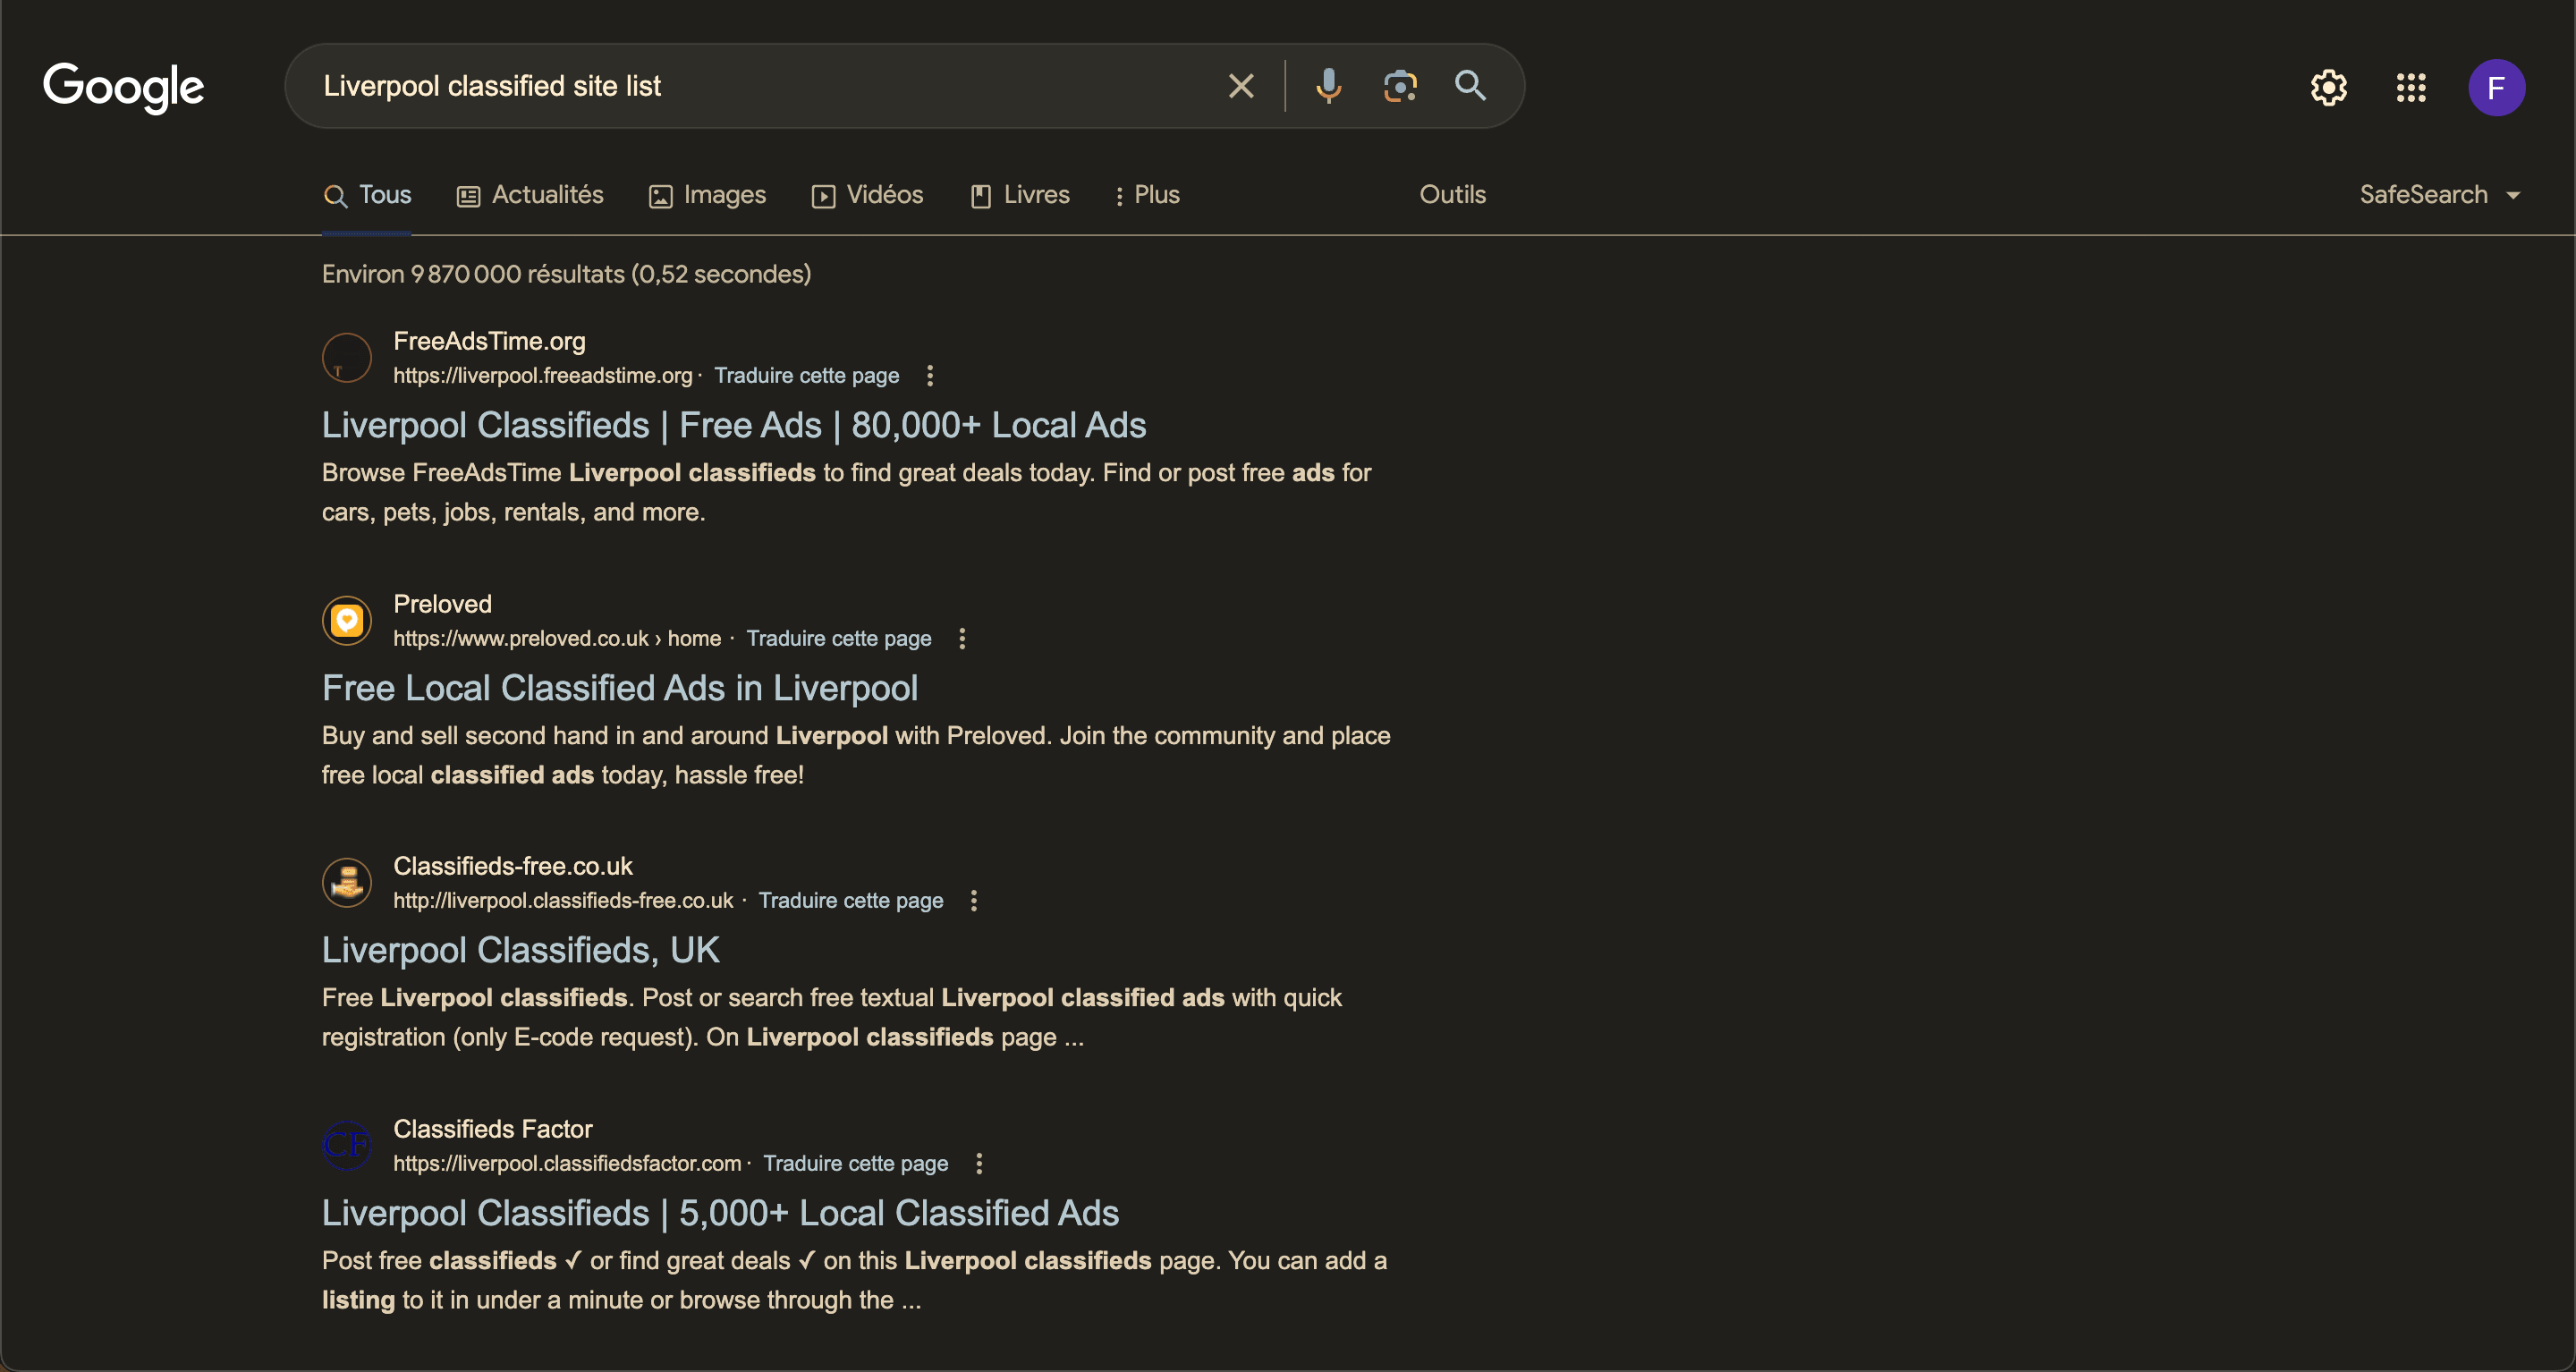Open 'Liverpool Classifieds | Free Ads | 80,000+' link
The width and height of the screenshot is (2576, 1372).
click(734, 425)
